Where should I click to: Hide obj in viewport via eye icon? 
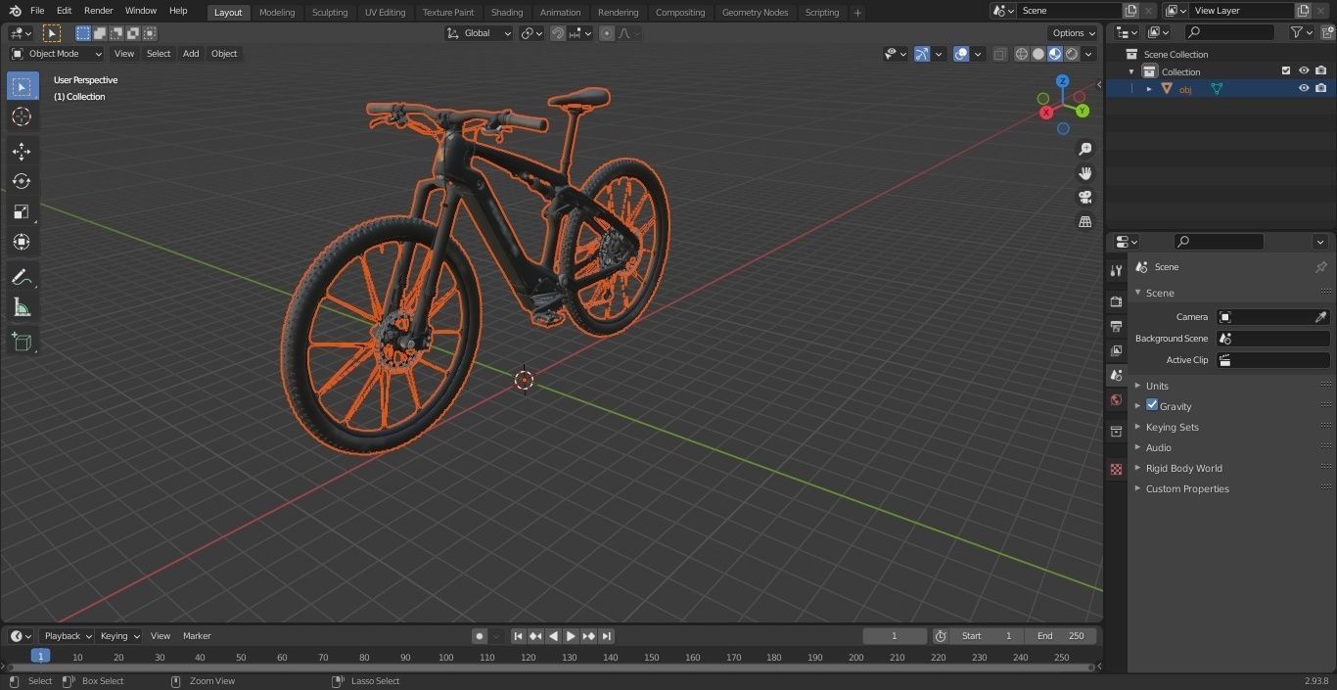click(1304, 88)
